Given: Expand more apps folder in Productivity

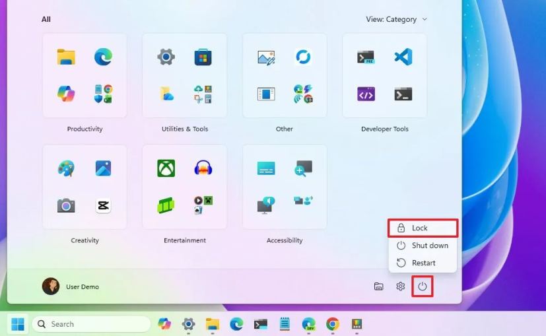Looking at the screenshot, I should click(x=104, y=94).
